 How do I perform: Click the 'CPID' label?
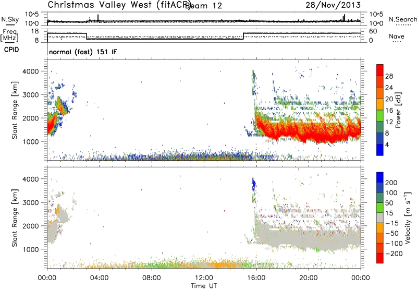click(x=11, y=50)
